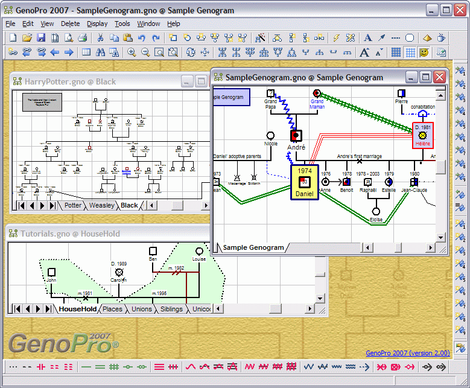
Task: Pick the blue dashed arrow relationship
Action: [364, 367]
